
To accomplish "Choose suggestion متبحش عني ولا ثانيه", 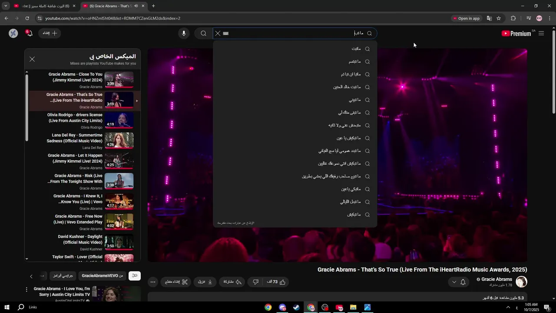I will tap(295, 126).
